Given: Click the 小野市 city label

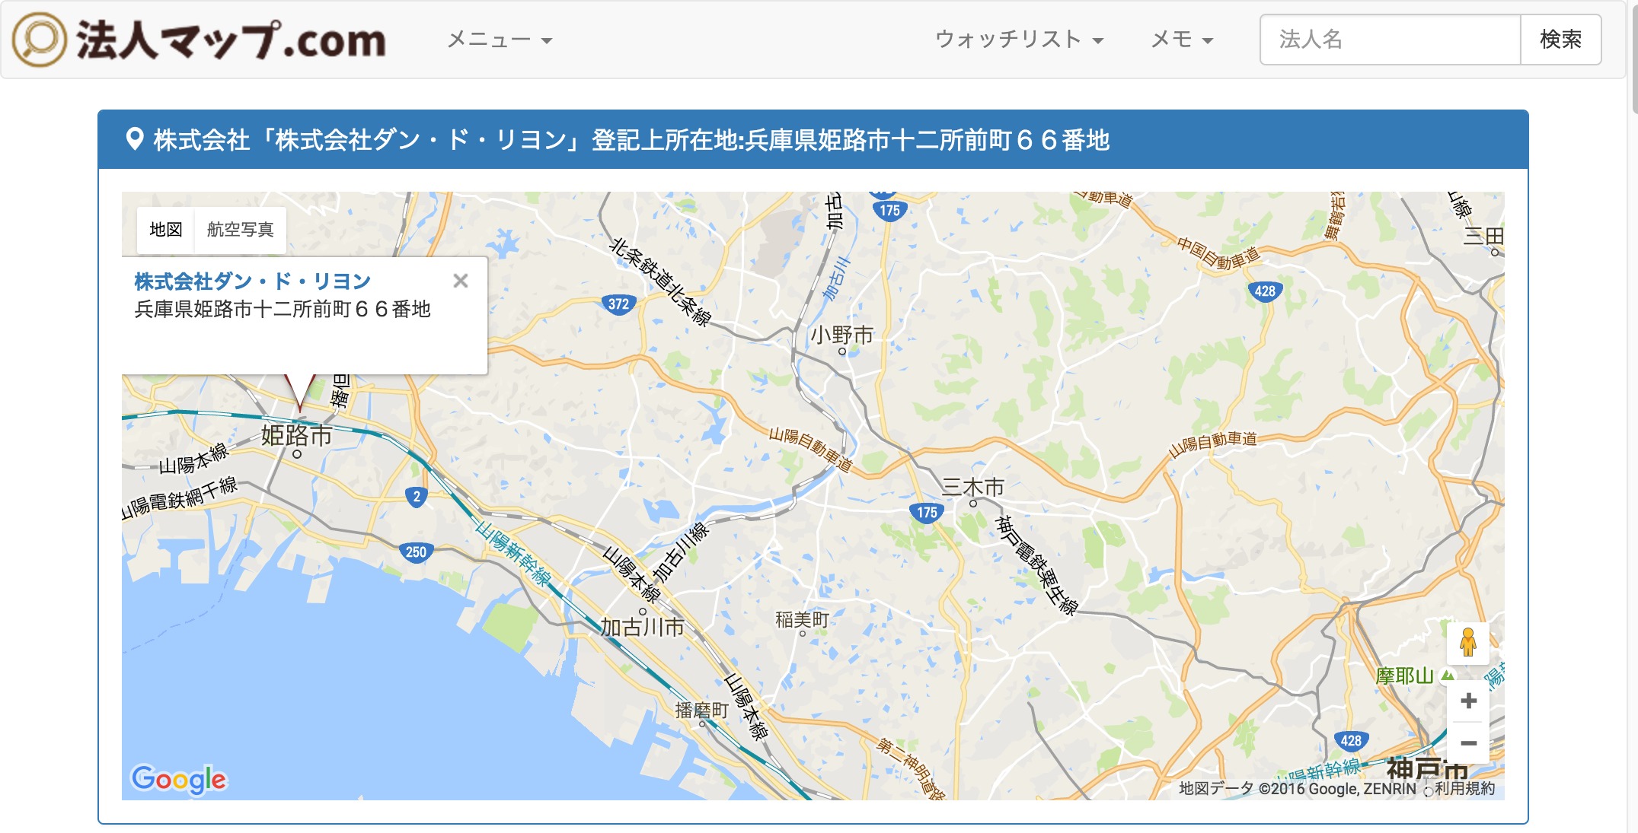Looking at the screenshot, I should coord(841,335).
